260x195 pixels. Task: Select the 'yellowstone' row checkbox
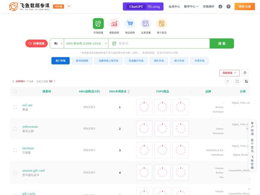point(15,129)
